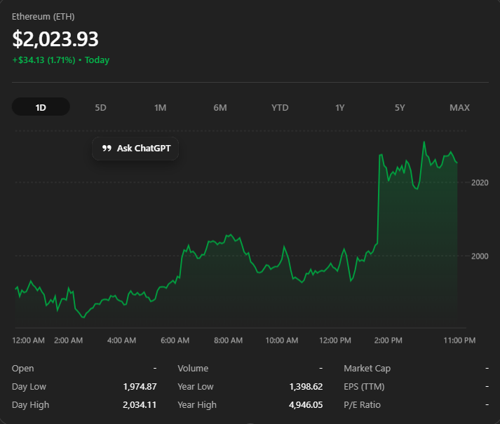The width and height of the screenshot is (500, 424).
Task: Click the 12:00 AM axis label
Action: [x=28, y=341]
